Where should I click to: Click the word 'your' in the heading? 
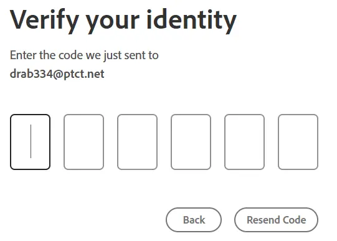(x=113, y=22)
